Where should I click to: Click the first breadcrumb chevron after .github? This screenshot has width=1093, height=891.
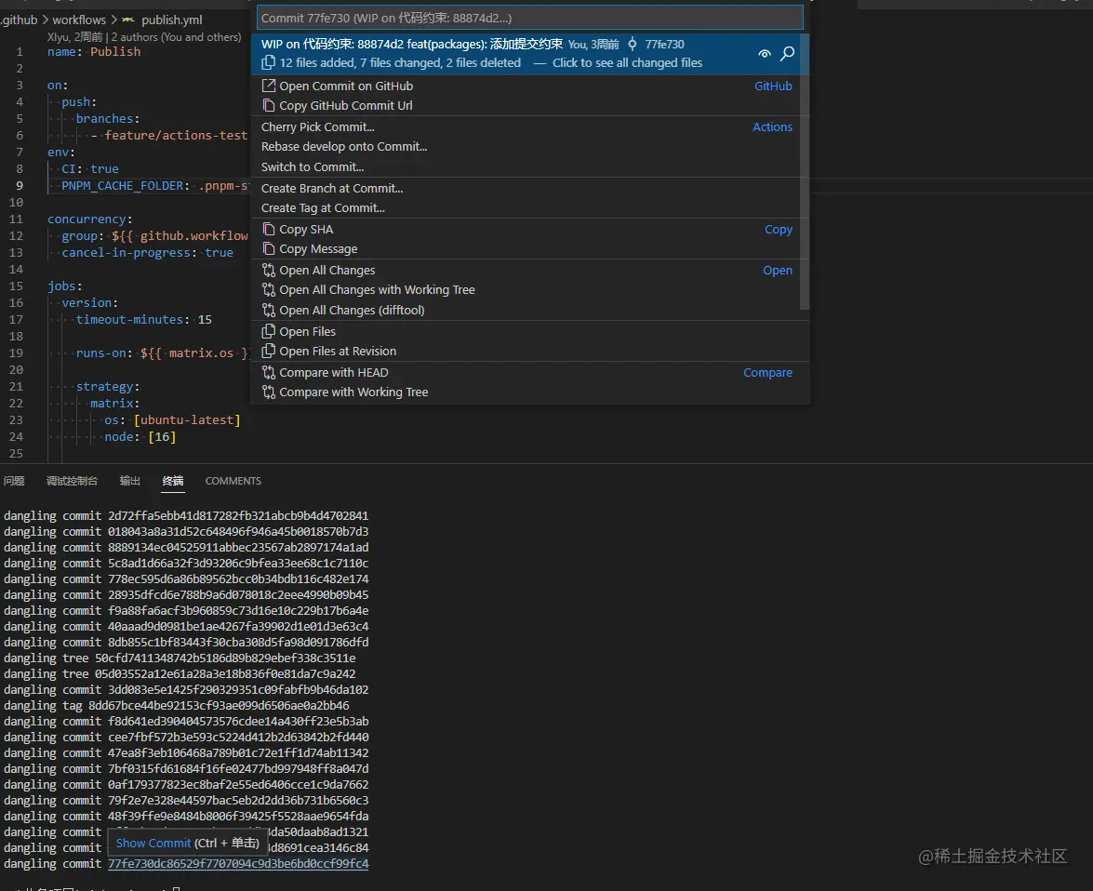coord(46,20)
